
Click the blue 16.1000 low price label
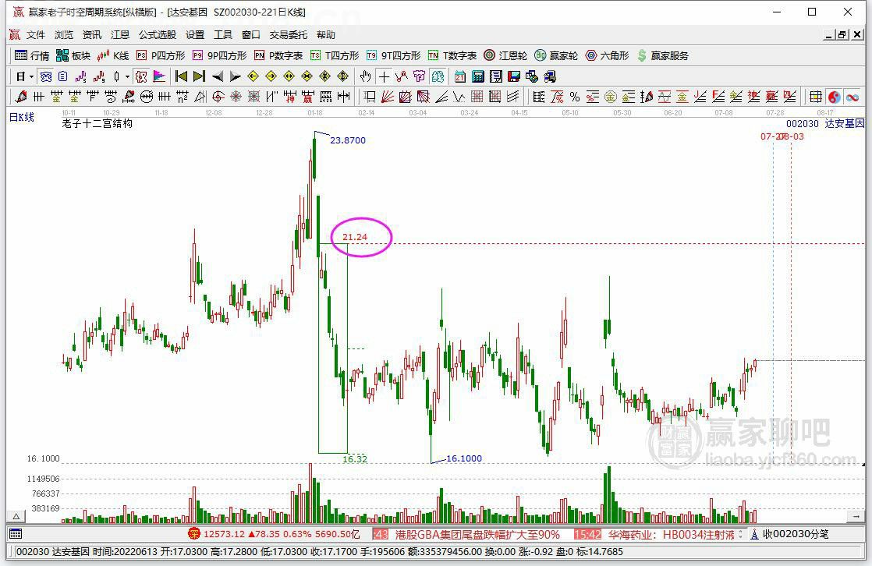[x=464, y=458]
